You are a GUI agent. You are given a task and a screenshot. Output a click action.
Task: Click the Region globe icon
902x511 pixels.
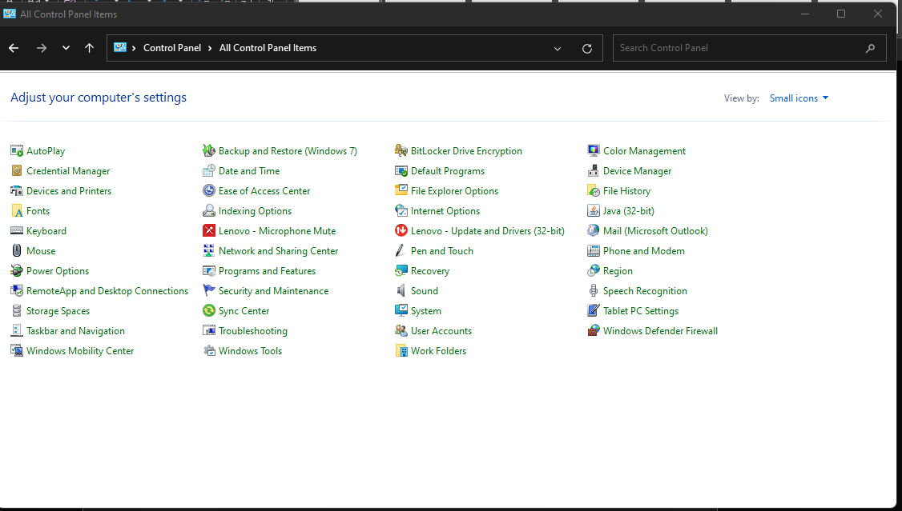pyautogui.click(x=593, y=271)
